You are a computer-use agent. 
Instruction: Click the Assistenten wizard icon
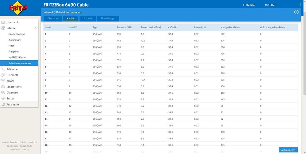(x=3, y=104)
